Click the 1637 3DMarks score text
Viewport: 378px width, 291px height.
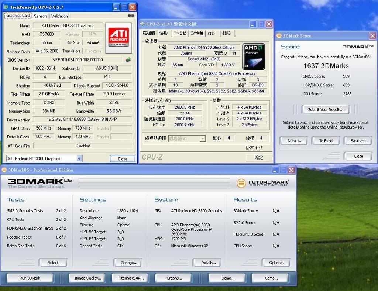tap(326, 66)
